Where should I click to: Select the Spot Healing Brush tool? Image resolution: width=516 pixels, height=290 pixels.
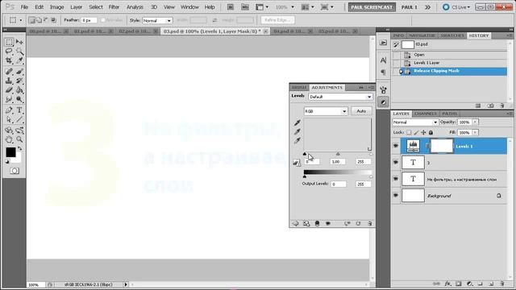(9, 72)
